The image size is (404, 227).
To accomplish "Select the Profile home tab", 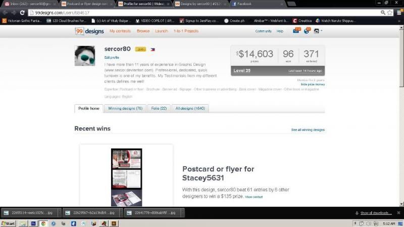I will point(89,108).
